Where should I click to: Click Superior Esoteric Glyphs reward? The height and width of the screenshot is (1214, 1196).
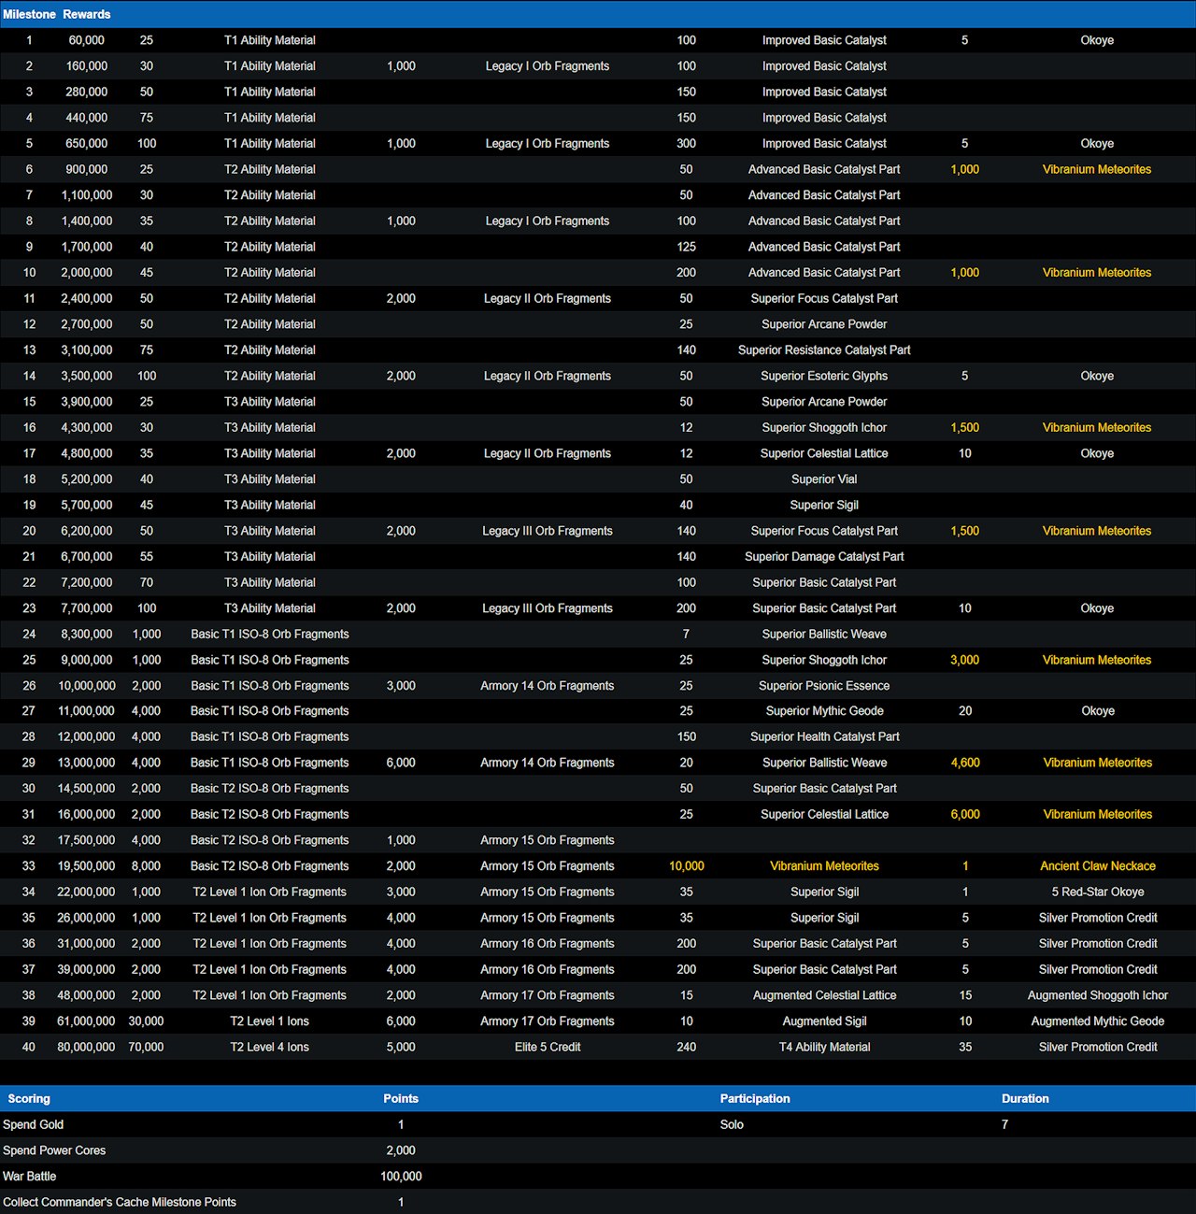click(824, 376)
